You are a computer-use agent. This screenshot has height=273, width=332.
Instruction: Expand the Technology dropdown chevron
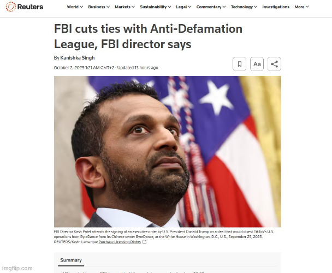pyautogui.click(x=256, y=7)
